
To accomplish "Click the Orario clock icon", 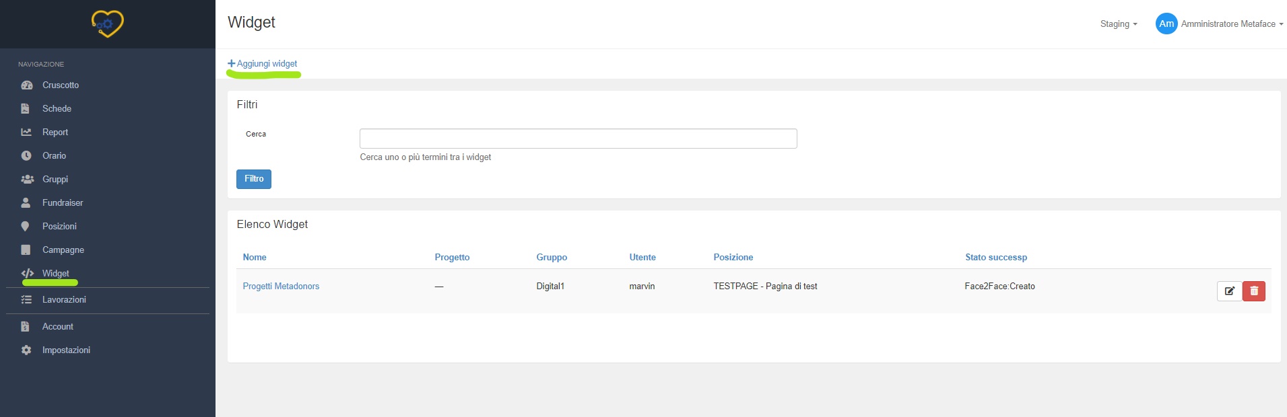I will click(26, 156).
